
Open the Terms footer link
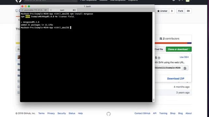click(41, 113)
